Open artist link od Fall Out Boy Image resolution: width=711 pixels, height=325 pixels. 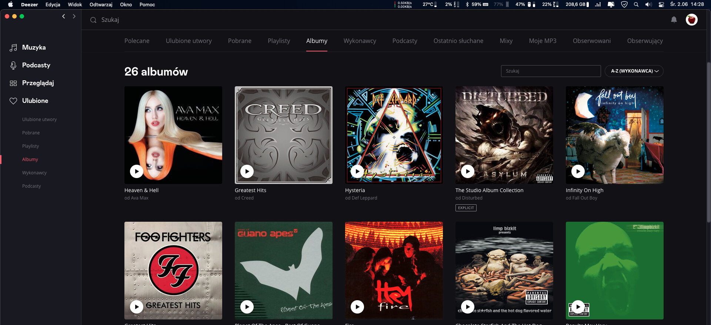[581, 198]
